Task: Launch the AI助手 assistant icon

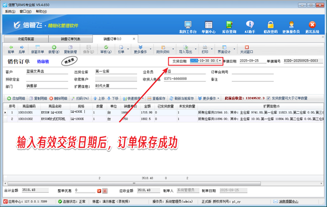Action: pyautogui.click(x=250, y=27)
